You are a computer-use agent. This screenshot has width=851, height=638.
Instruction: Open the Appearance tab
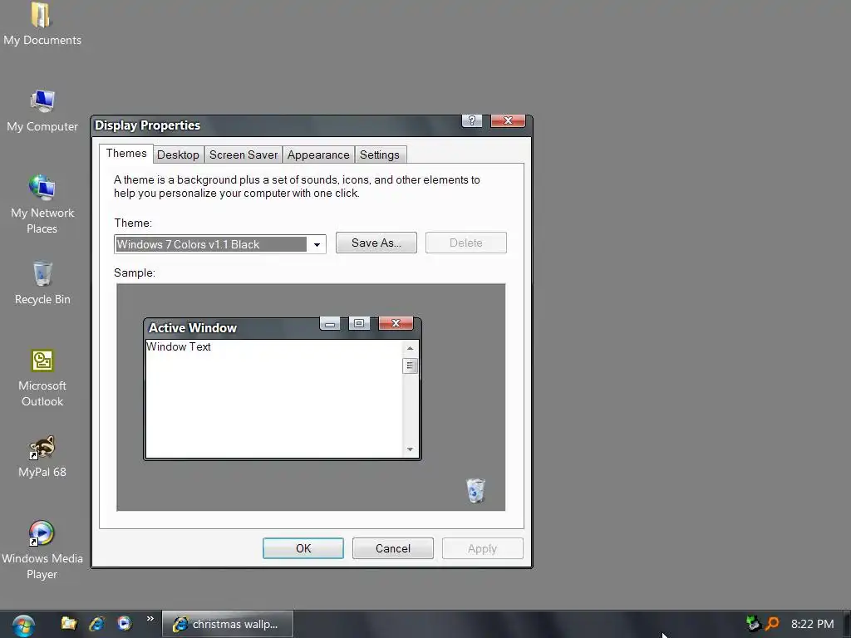click(x=318, y=155)
